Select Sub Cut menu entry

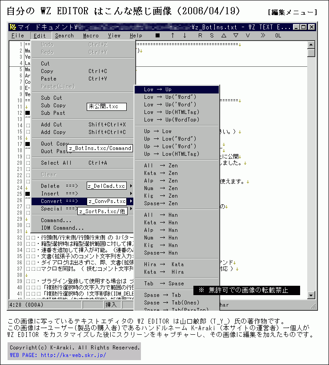click(83, 98)
